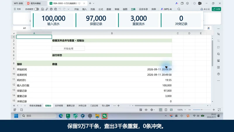Open the 数据 ribbon tab
Image resolution: width=234 pixels, height=132 pixels.
pyautogui.click(x=109, y=9)
